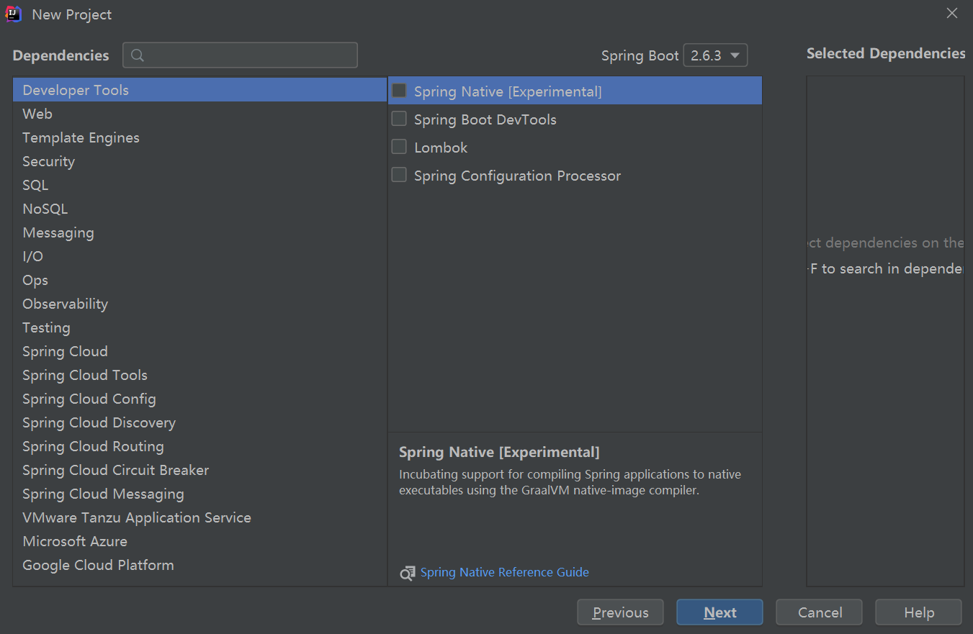Tick the Lombok checkbox
Image resolution: width=973 pixels, height=634 pixels.
pyautogui.click(x=399, y=147)
